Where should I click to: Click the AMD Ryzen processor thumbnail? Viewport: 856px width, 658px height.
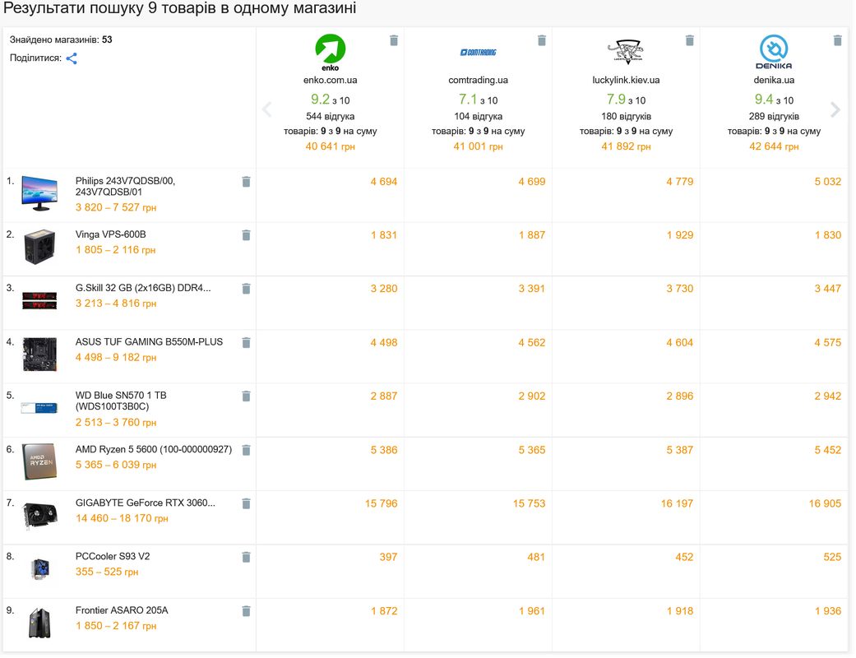click(39, 461)
